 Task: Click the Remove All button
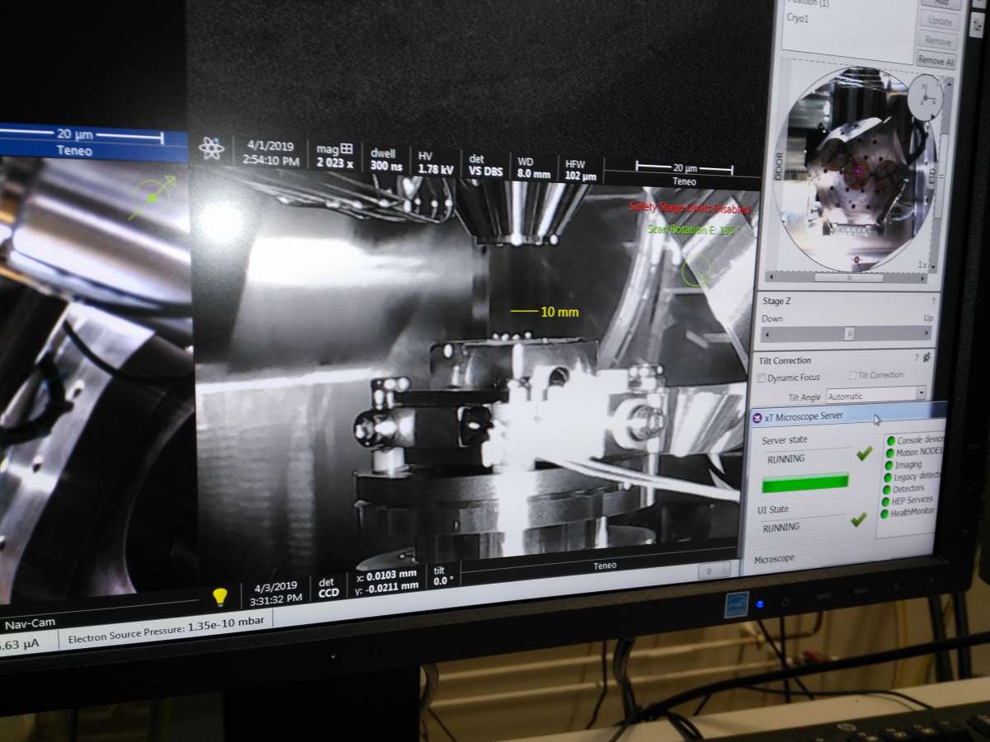tap(936, 60)
